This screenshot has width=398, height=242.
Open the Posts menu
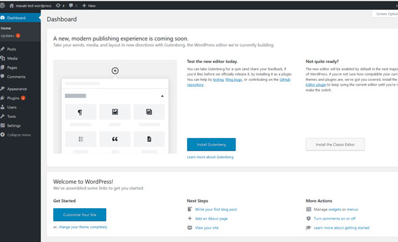20,49
